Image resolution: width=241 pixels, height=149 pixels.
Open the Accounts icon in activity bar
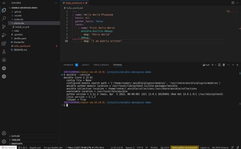click(4, 133)
